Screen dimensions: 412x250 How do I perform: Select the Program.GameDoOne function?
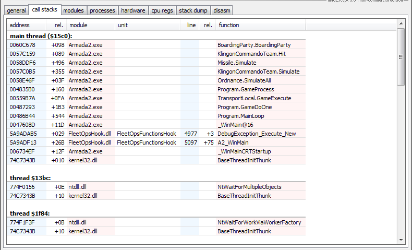click(245, 108)
